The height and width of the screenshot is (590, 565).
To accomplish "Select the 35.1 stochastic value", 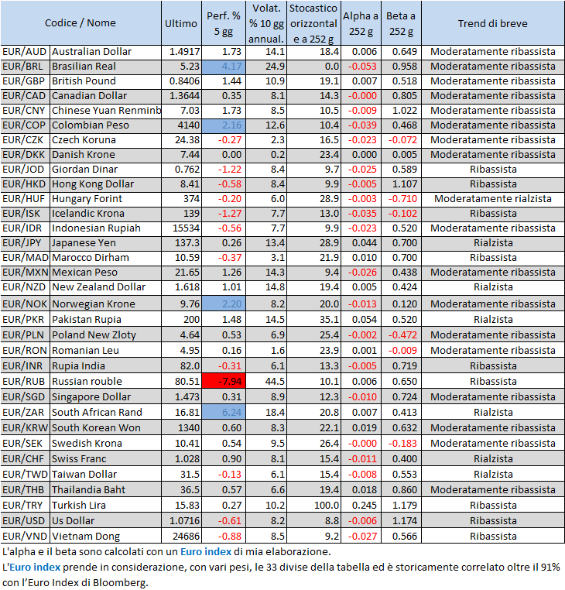I will [313, 319].
